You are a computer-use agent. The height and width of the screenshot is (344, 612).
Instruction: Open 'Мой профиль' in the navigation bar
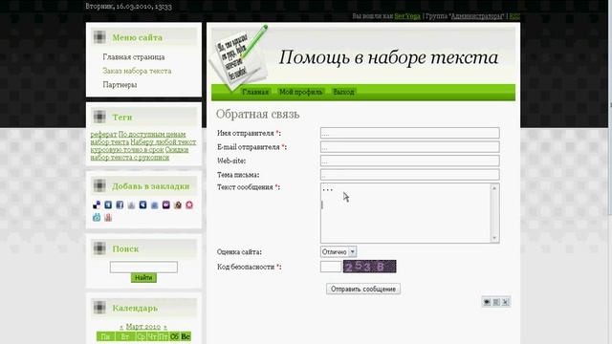(300, 92)
